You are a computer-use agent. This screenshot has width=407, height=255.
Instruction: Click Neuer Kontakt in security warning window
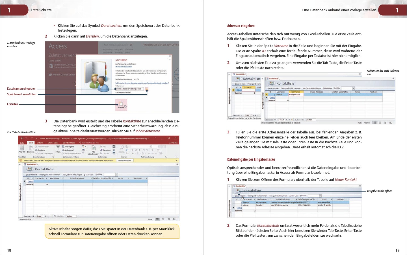click(31, 175)
